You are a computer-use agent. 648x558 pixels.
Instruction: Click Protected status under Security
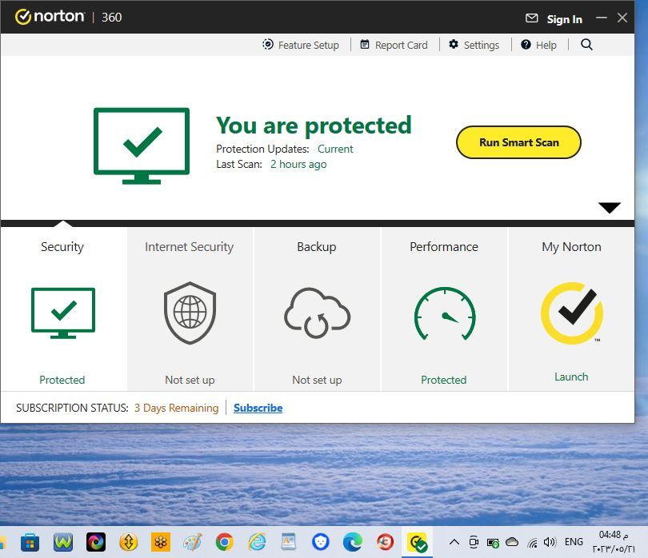click(x=62, y=380)
